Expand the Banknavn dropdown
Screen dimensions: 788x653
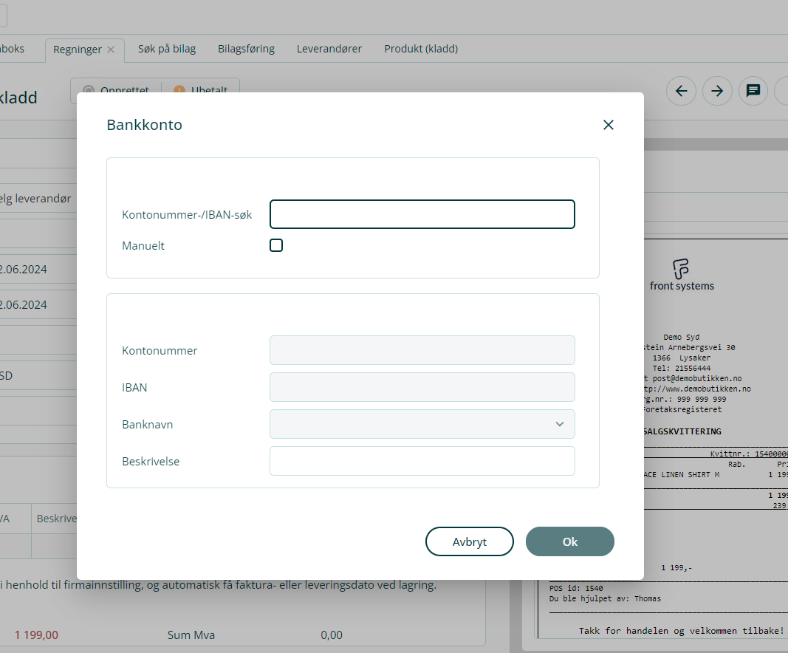point(422,424)
